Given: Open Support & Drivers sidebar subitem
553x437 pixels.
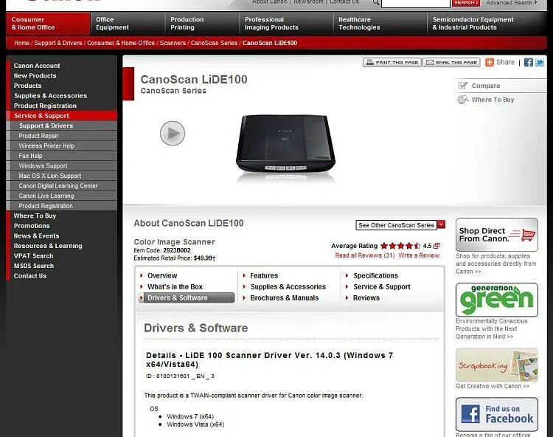Looking at the screenshot, I should pyautogui.click(x=62, y=125).
